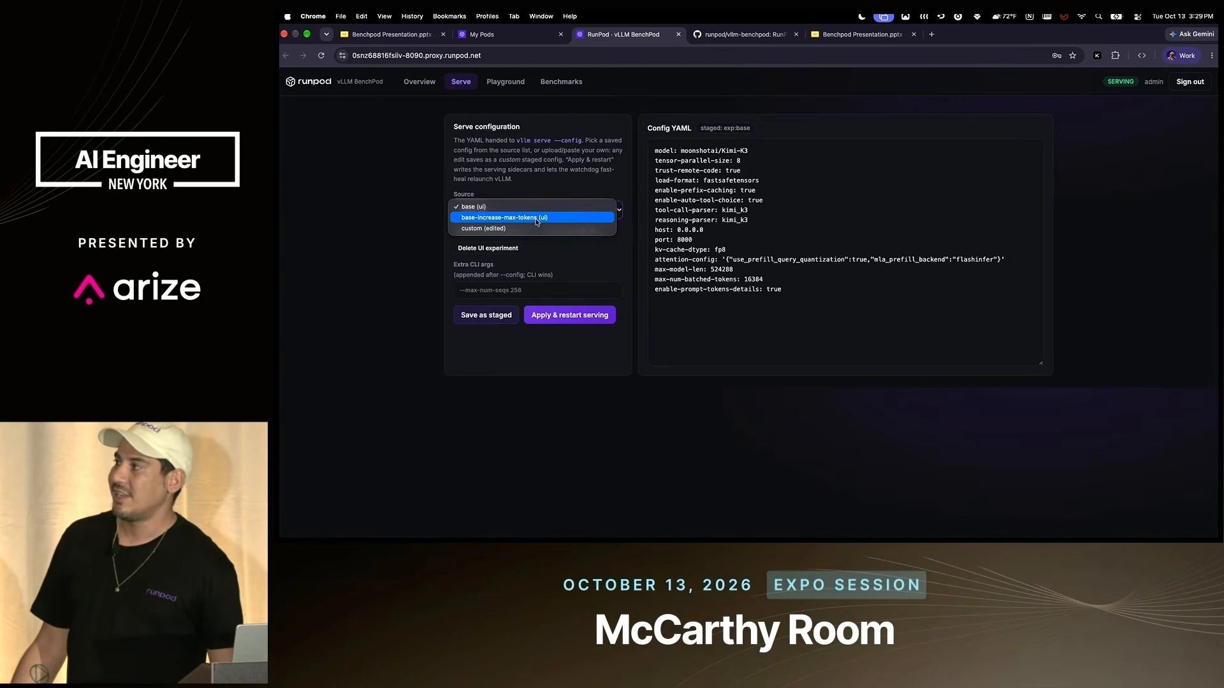Click the browser back arrow

click(286, 55)
